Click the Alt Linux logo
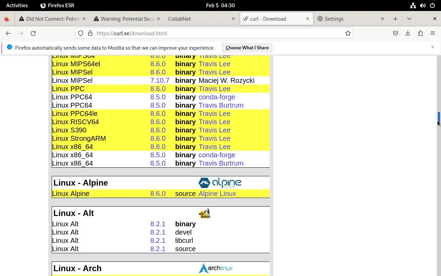Viewport: 441px width, 276px height. [204, 213]
